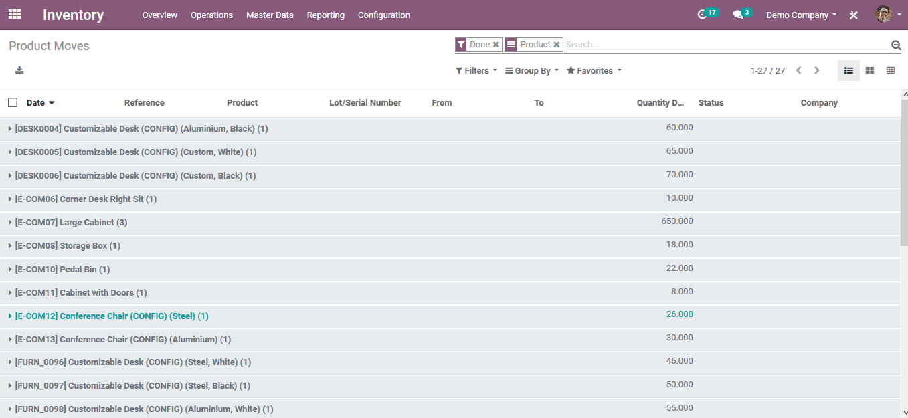Click the search magnifier icon
This screenshot has width=908, height=418.
[896, 45]
